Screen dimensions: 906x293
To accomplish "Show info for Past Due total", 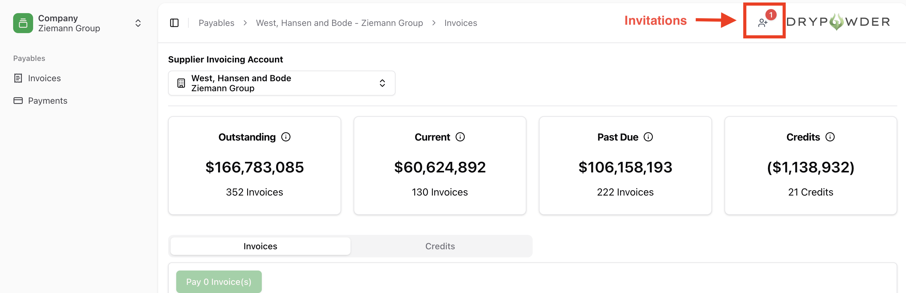I will pos(648,137).
